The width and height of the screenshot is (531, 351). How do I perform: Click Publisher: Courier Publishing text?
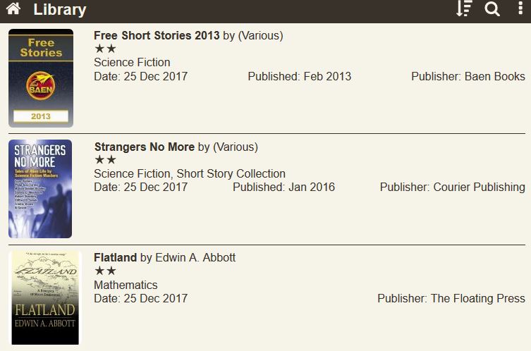coord(452,187)
